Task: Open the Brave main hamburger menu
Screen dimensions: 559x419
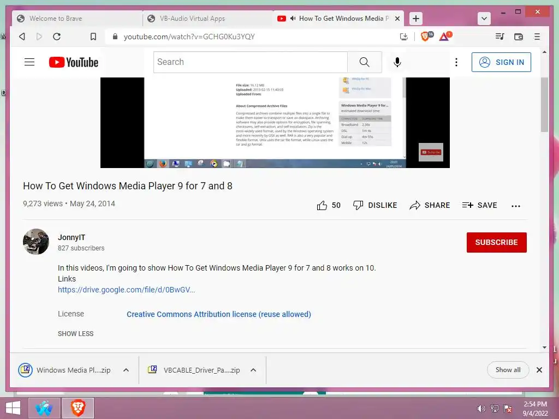Action: coord(537,37)
